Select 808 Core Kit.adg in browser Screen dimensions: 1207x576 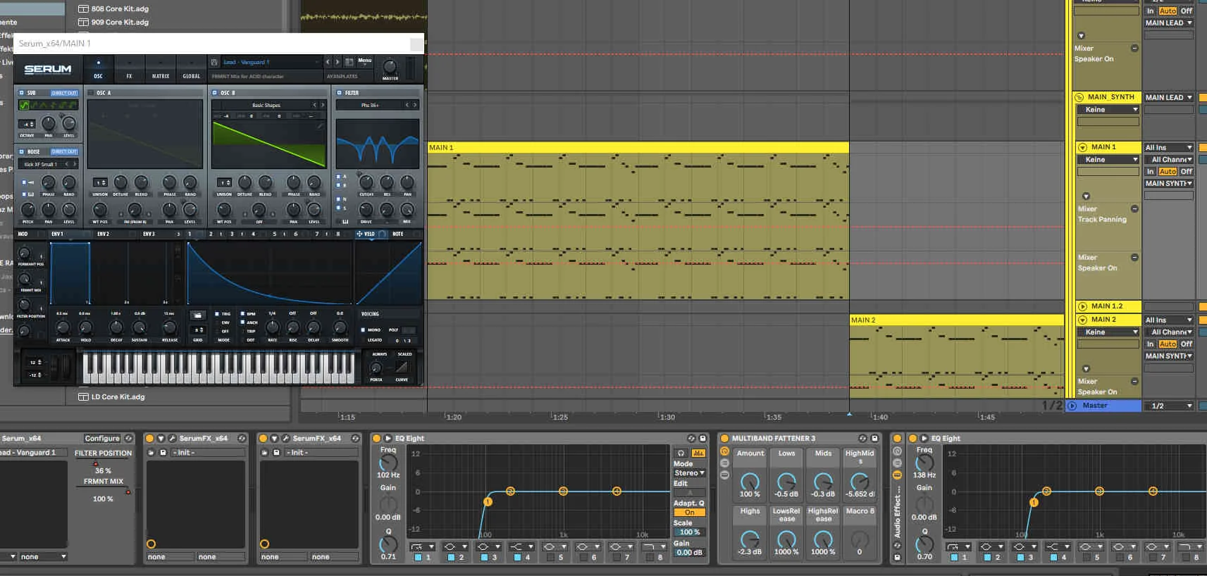coord(120,8)
